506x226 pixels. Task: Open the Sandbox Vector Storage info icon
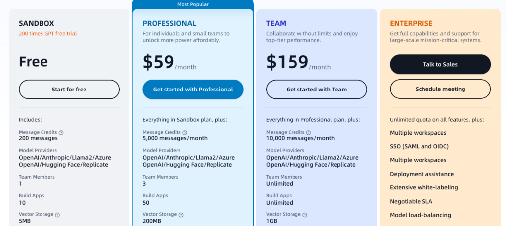coord(57,215)
